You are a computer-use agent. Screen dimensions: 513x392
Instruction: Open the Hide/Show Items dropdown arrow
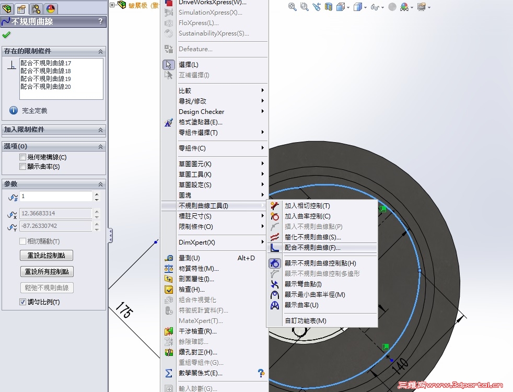[382, 7]
